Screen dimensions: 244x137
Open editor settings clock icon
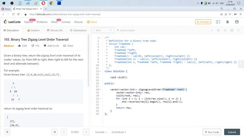232,30
